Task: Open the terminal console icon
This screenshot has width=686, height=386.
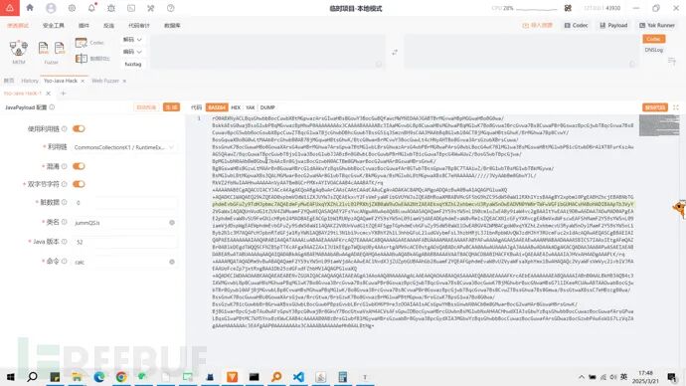Action: (131, 8)
